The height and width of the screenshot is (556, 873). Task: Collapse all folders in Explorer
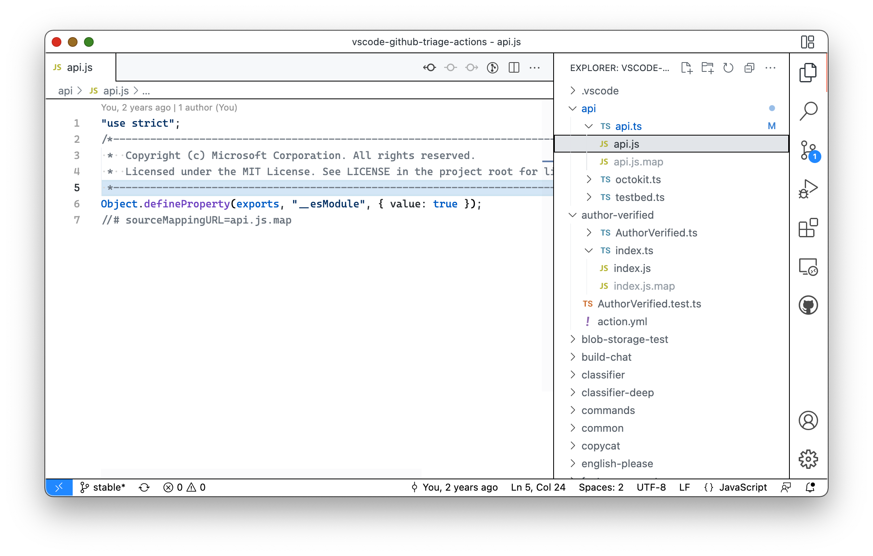749,68
